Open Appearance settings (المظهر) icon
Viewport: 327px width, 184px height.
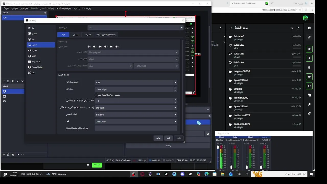click(x=29, y=34)
